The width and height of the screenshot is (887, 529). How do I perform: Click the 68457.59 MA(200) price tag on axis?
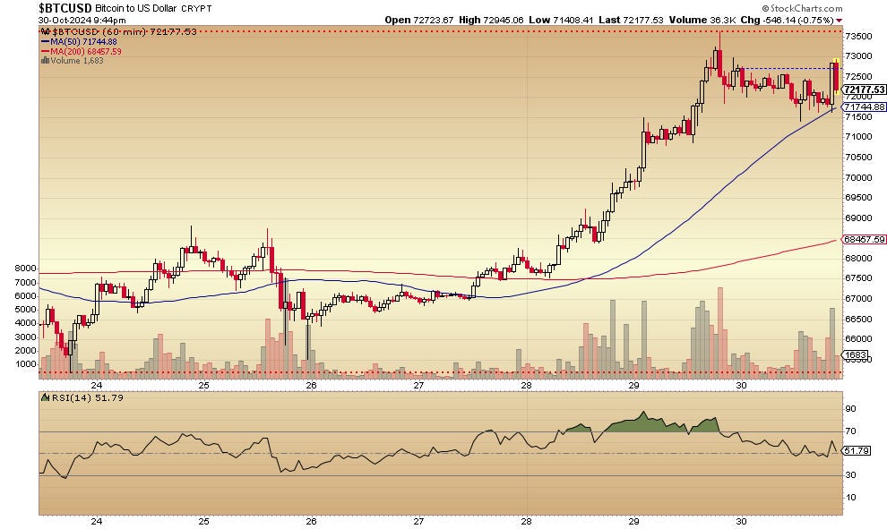click(864, 240)
